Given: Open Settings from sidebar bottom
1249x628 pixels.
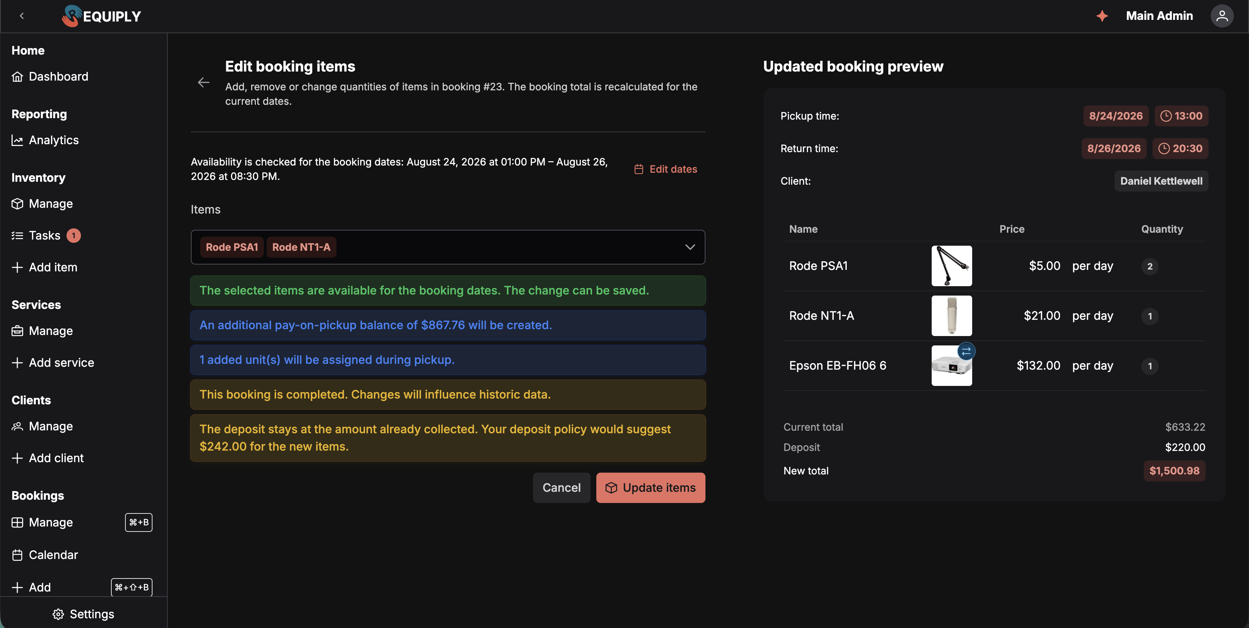Looking at the screenshot, I should 83,614.
